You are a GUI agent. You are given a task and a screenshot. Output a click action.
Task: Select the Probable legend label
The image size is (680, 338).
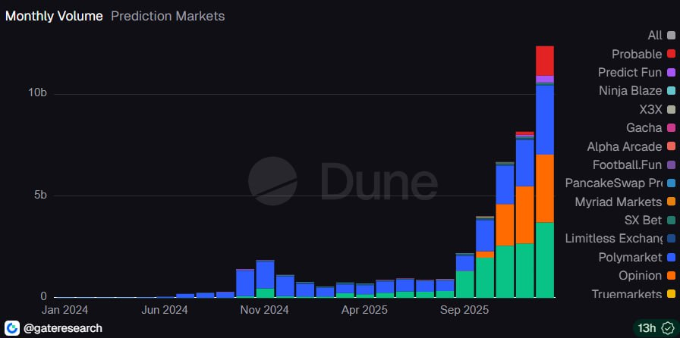point(637,54)
